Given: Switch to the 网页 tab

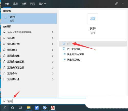Looking at the screenshot, I should (33, 4).
